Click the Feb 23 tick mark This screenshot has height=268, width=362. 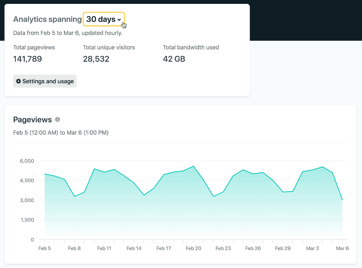point(223,240)
